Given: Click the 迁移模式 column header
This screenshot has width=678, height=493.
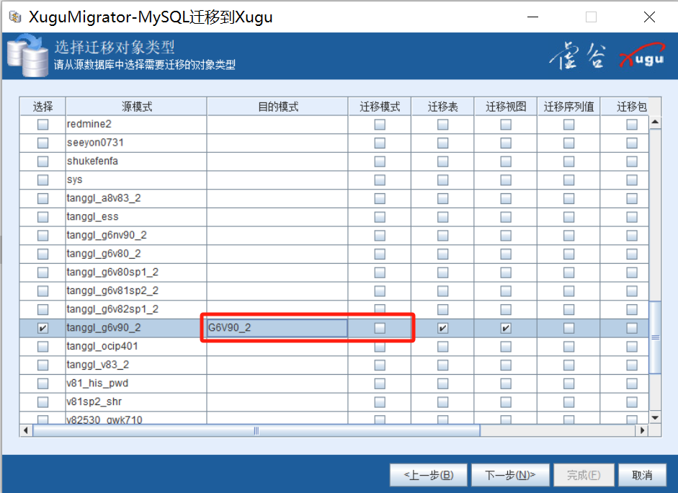Looking at the screenshot, I should pyautogui.click(x=380, y=107).
